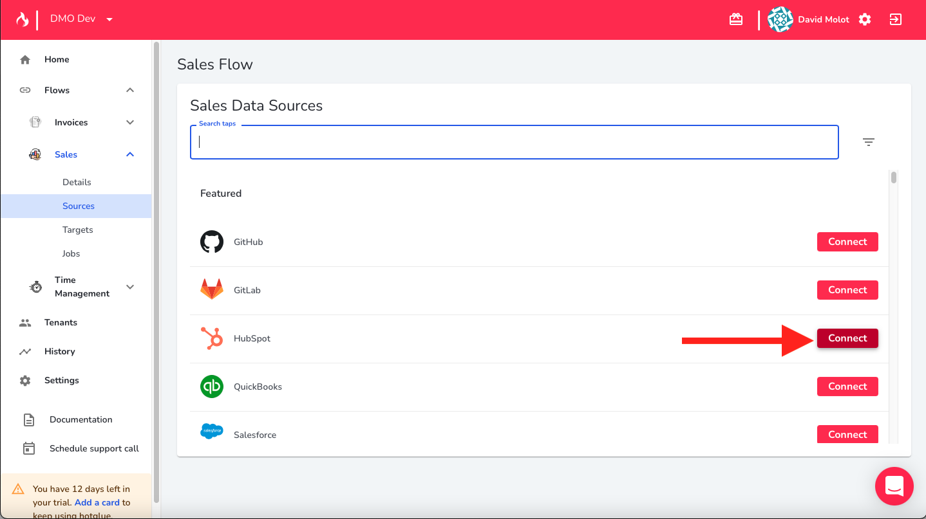Click the Sales flow icon
The image size is (926, 519).
click(35, 154)
